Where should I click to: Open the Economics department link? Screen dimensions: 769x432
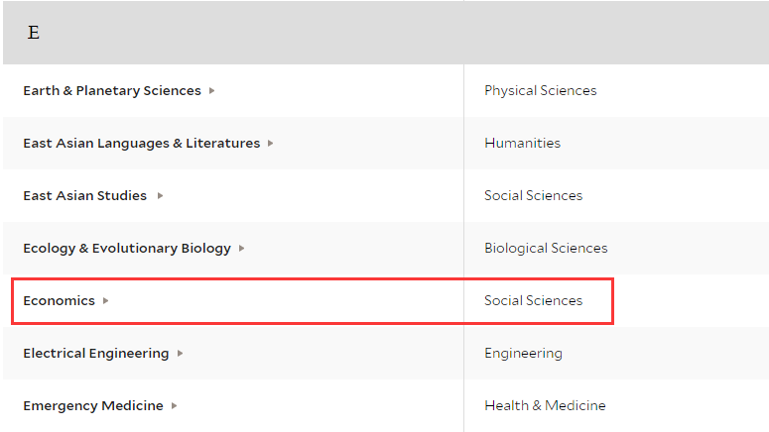[59, 301]
